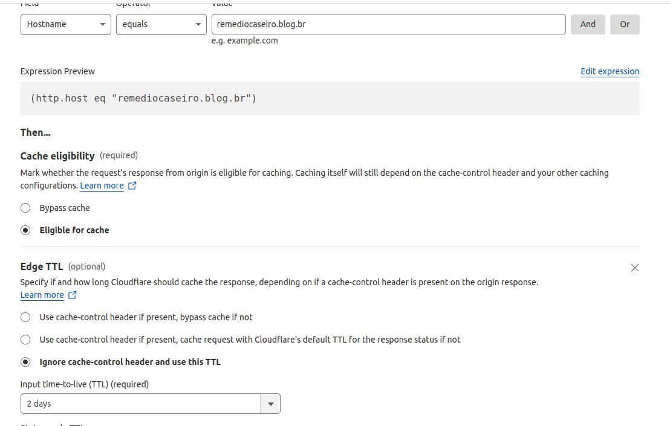670x426 pixels.
Task: Open the Hostname field dropdown
Action: point(66,24)
